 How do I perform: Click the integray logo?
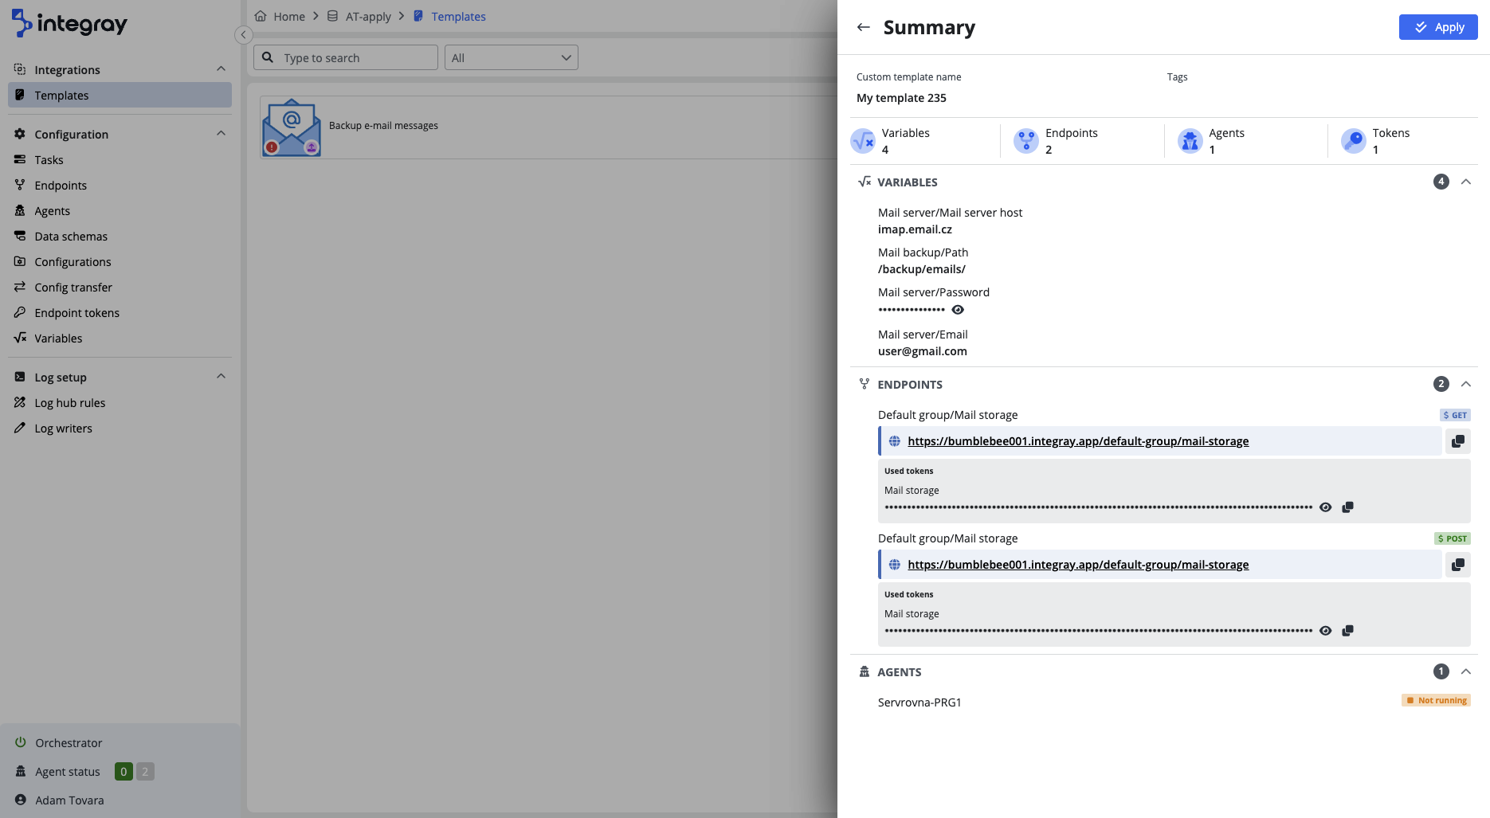[x=70, y=24]
